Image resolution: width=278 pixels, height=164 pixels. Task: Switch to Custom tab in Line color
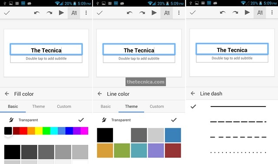point(157,106)
